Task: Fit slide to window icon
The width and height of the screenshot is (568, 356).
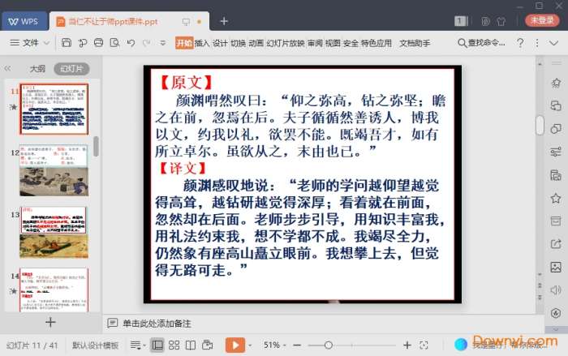Action: pyautogui.click(x=424, y=345)
